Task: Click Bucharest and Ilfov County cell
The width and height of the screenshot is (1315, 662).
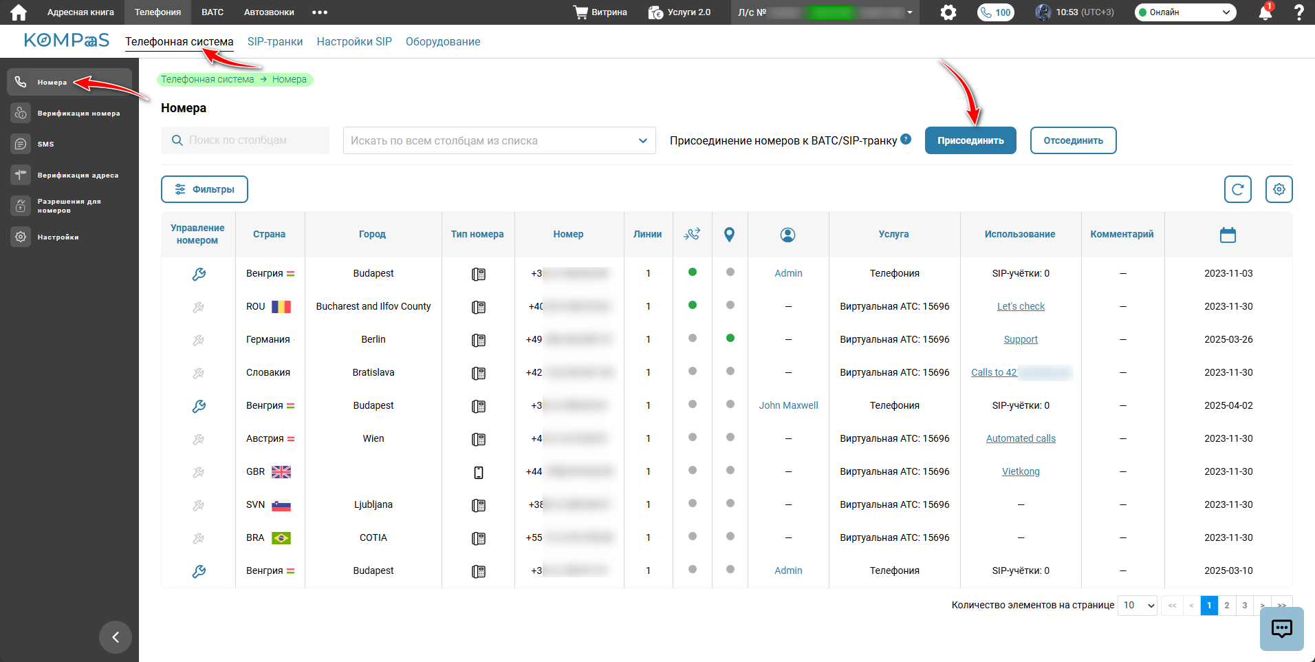Action: 373,307
